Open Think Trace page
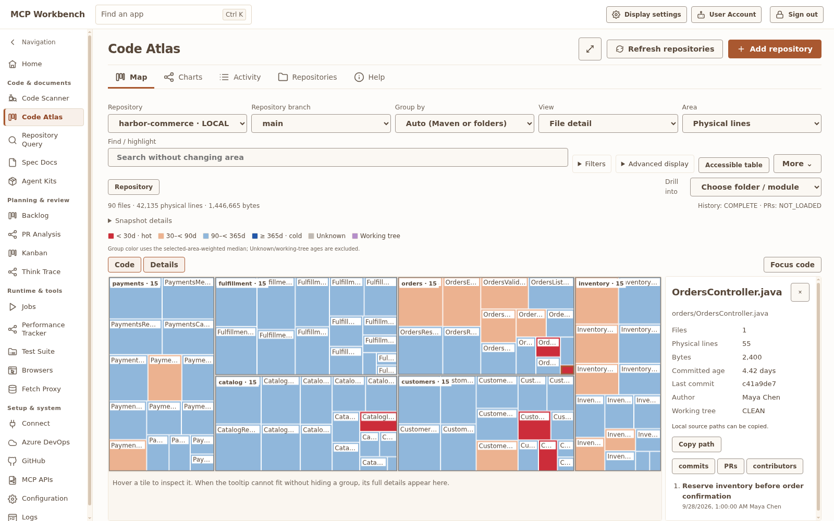The width and height of the screenshot is (834, 521). point(44,272)
